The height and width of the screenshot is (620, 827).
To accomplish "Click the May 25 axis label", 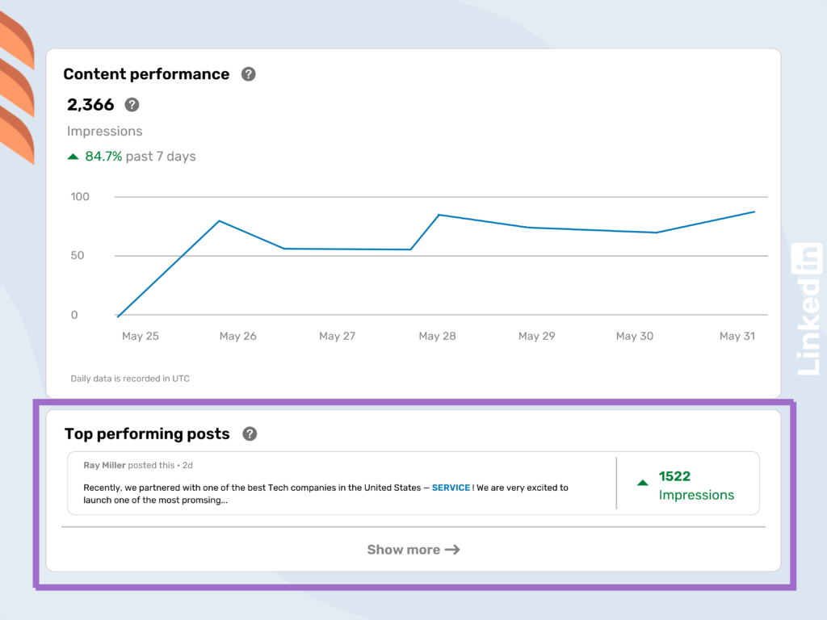I will tap(140, 336).
